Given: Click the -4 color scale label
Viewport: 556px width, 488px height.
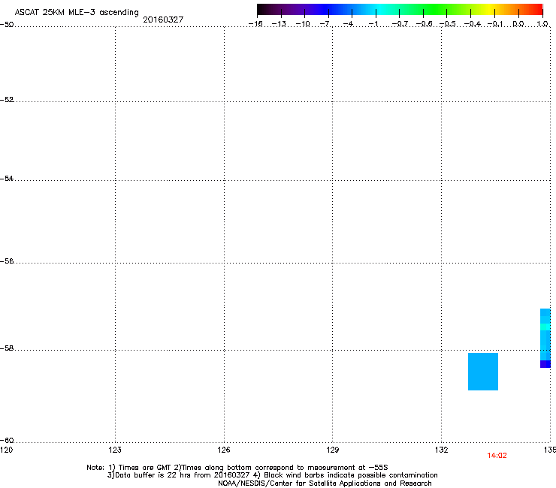Looking at the screenshot, I should tap(349, 24).
